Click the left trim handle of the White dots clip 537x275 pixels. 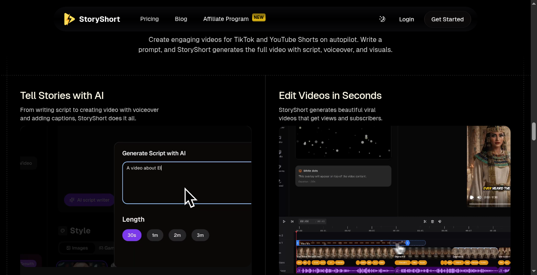[x=298, y=243]
